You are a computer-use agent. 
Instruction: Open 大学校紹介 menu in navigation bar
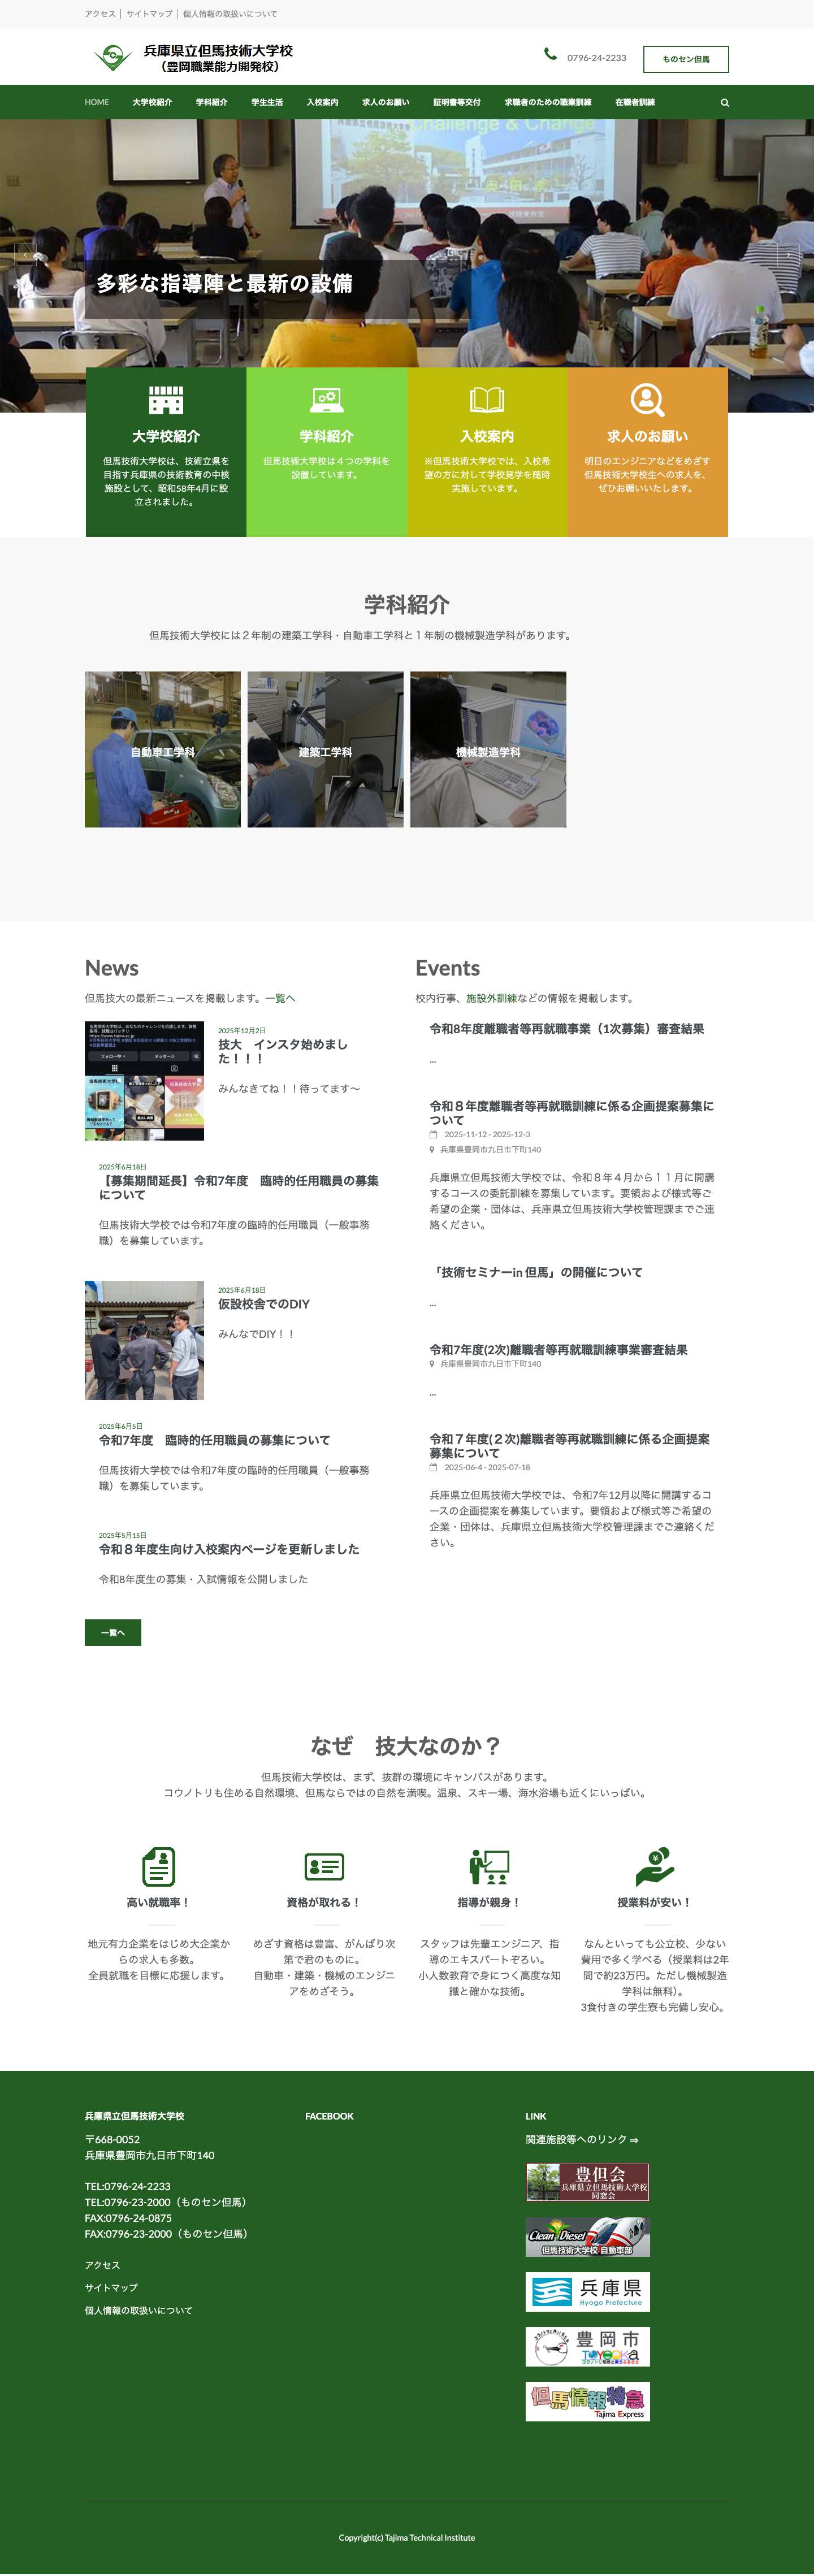click(152, 102)
